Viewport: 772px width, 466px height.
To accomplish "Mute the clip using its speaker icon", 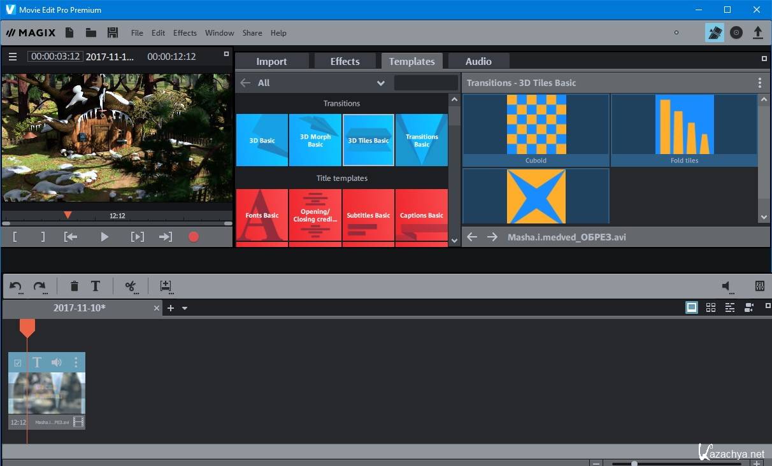I will [57, 362].
